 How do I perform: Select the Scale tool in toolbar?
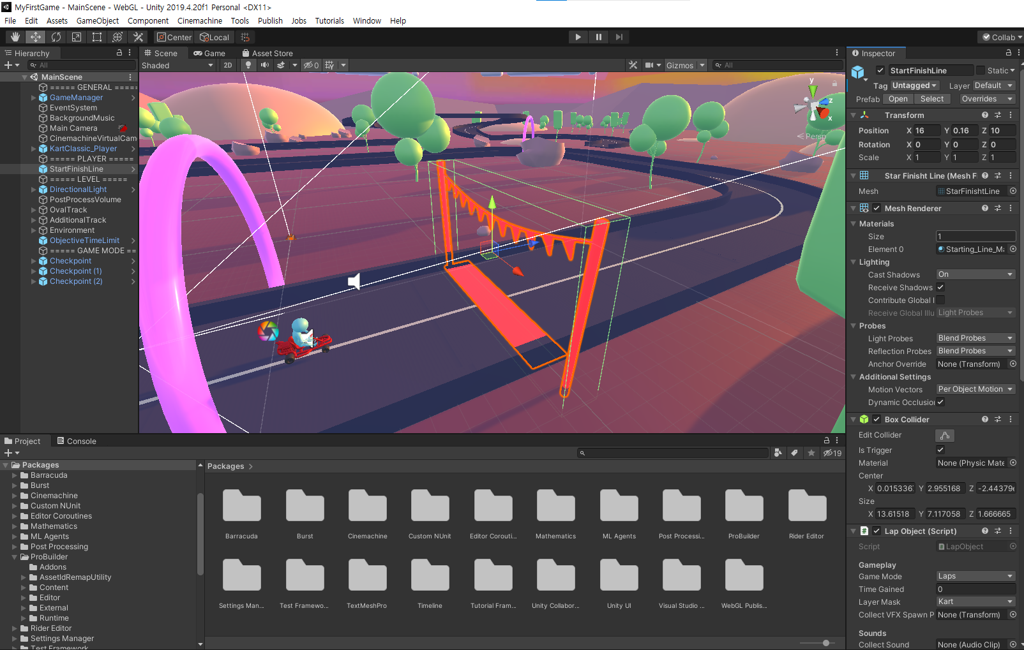point(77,37)
